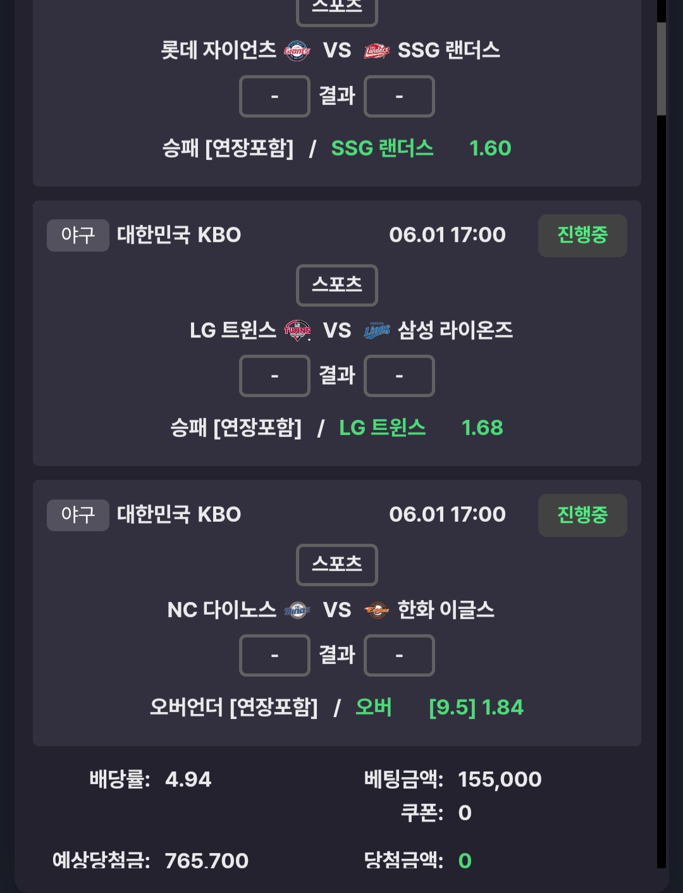Click the SSG Landers team logo
Viewport: 683px width, 893px height.
[x=376, y=51]
